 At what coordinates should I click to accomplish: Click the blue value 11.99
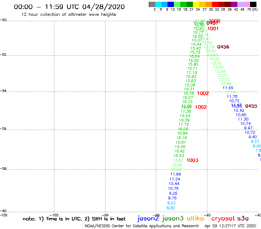tap(176, 174)
